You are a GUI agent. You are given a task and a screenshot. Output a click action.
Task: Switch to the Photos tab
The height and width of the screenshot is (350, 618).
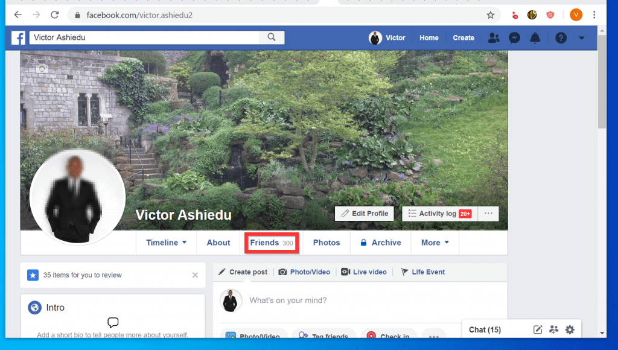327,243
